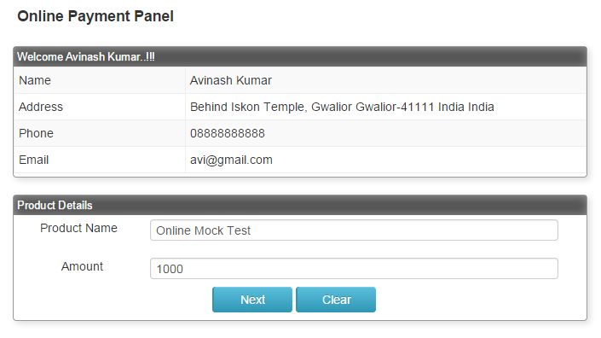
Task: Click the 1000 amount value
Action: click(x=170, y=270)
